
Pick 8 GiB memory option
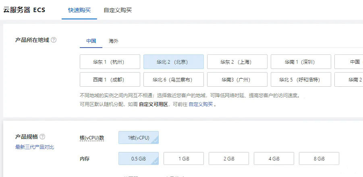319,158
